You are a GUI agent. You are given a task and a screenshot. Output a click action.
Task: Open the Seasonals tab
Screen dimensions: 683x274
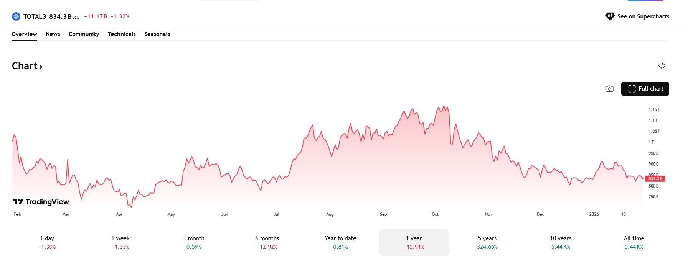tap(157, 34)
